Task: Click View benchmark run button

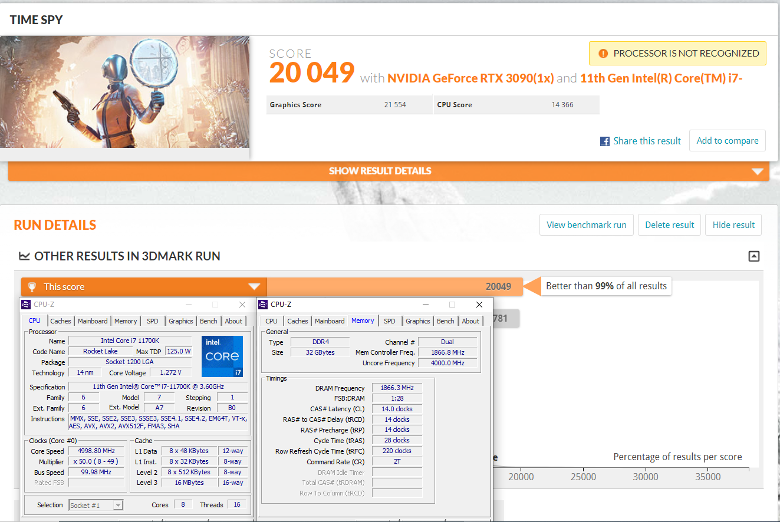Action: [x=587, y=224]
